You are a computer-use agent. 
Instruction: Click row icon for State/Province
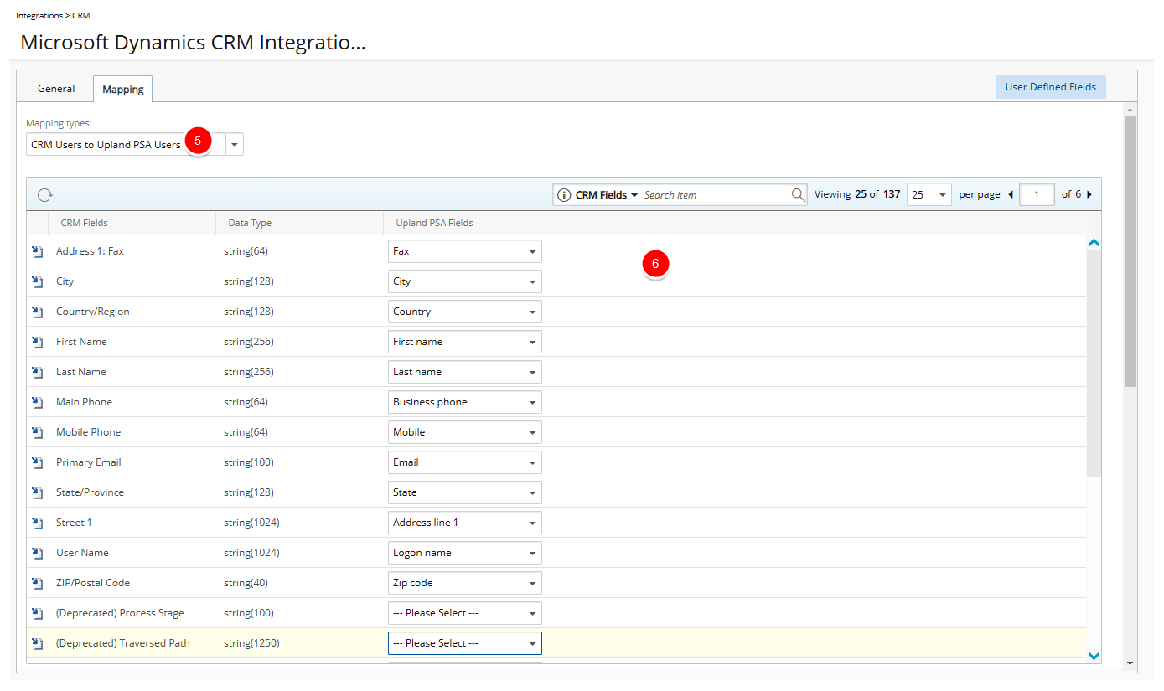pyautogui.click(x=37, y=492)
